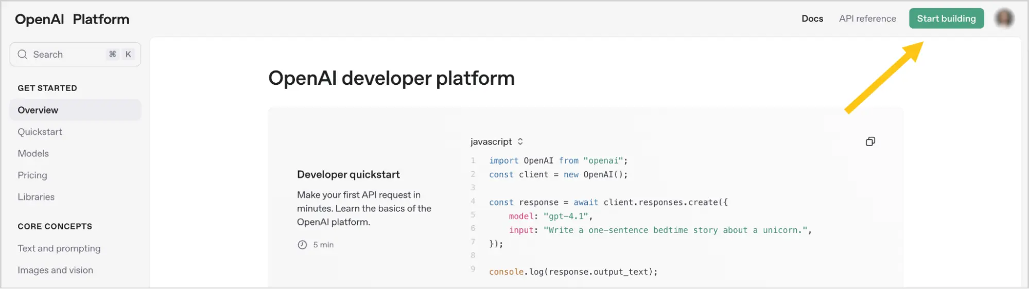Click the code line importing OpenAI
Screen dimensions: 1029x289
[x=558, y=160]
